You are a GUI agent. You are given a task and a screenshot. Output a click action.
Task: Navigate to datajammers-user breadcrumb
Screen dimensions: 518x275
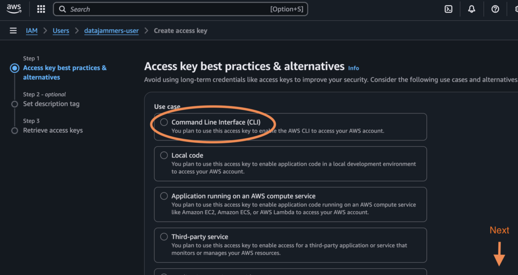coord(111,31)
